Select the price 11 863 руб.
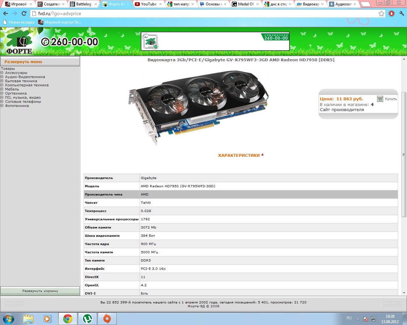The width and height of the screenshot is (407, 325). (x=350, y=99)
